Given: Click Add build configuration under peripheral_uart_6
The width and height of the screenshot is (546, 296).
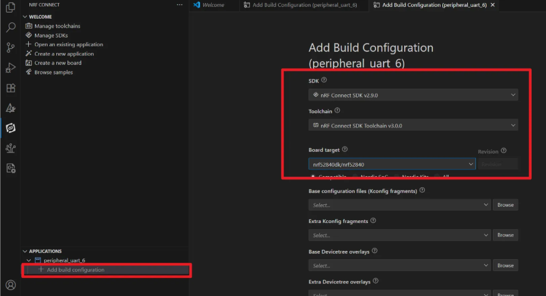Looking at the screenshot, I should pos(75,270).
